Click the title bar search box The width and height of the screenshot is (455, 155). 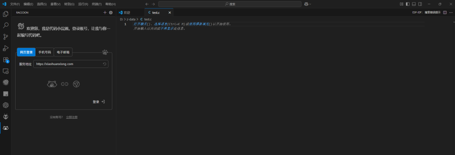(x=230, y=4)
